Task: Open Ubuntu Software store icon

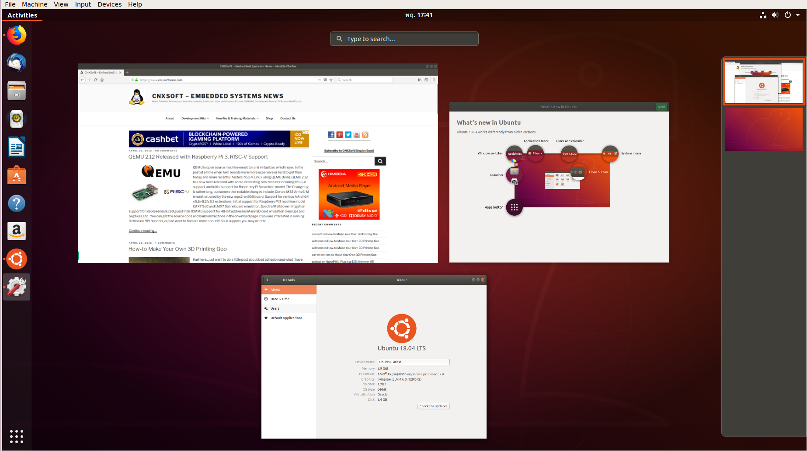Action: coord(17,175)
